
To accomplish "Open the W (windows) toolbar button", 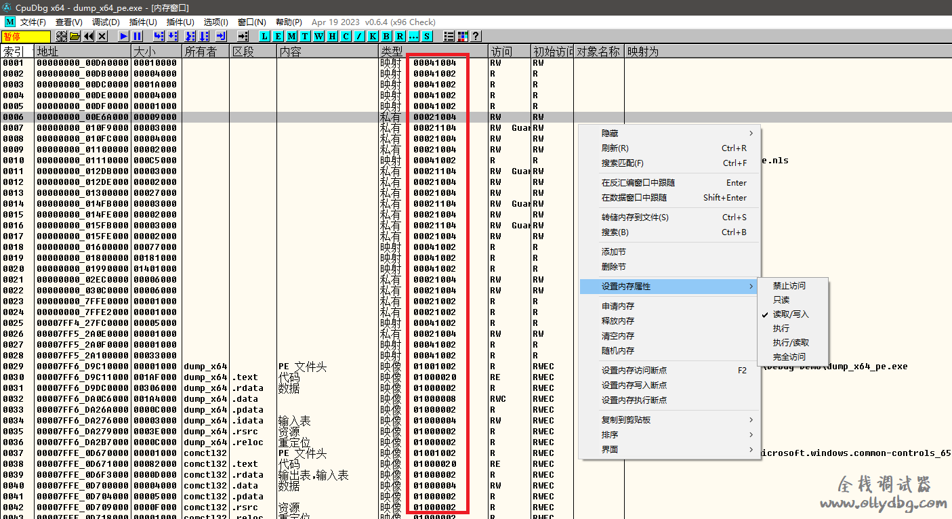I will click(x=318, y=36).
